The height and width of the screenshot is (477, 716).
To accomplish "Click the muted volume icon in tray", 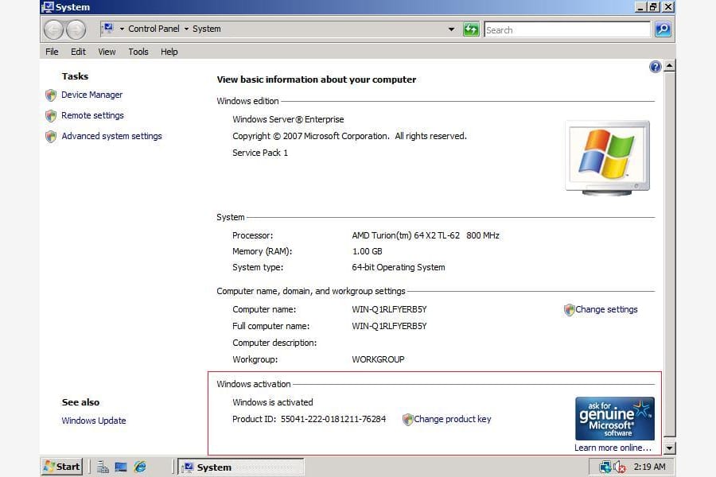I will [620, 467].
